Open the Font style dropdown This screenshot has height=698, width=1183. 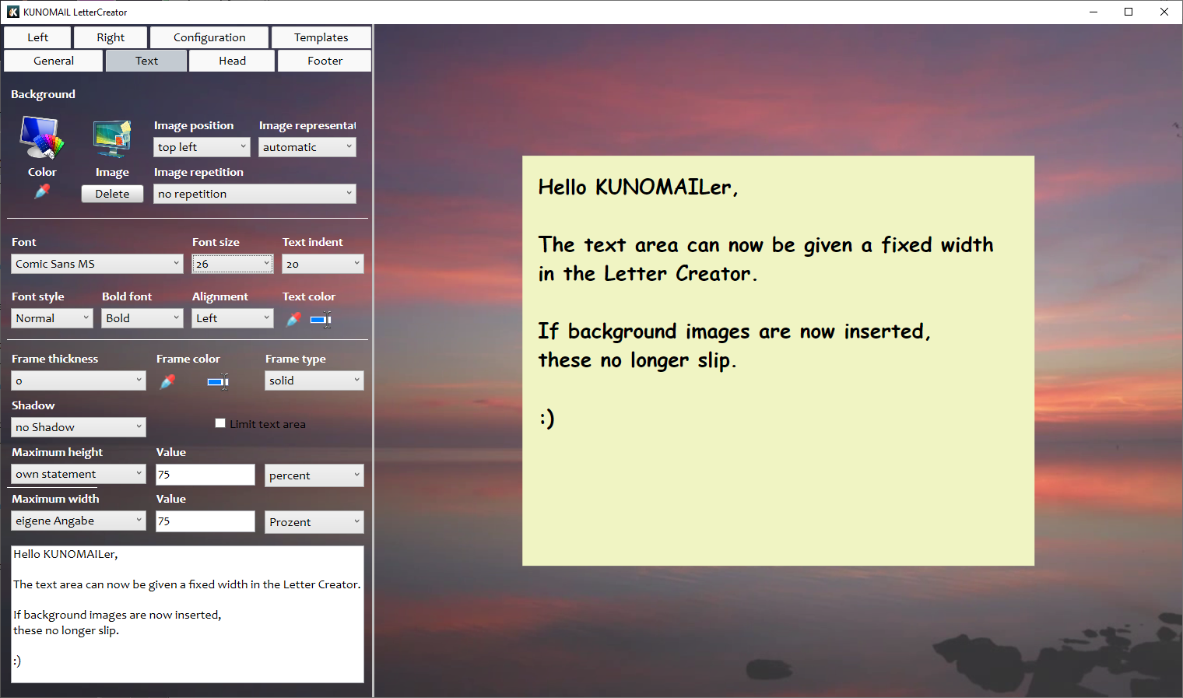(x=52, y=318)
